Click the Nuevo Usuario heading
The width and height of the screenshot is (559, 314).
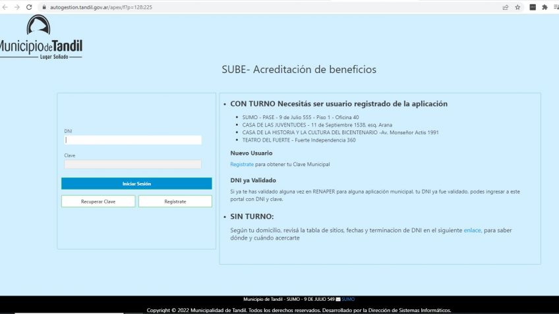coord(251,153)
